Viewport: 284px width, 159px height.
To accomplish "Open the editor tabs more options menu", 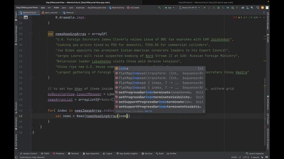I will [x=264, y=13].
